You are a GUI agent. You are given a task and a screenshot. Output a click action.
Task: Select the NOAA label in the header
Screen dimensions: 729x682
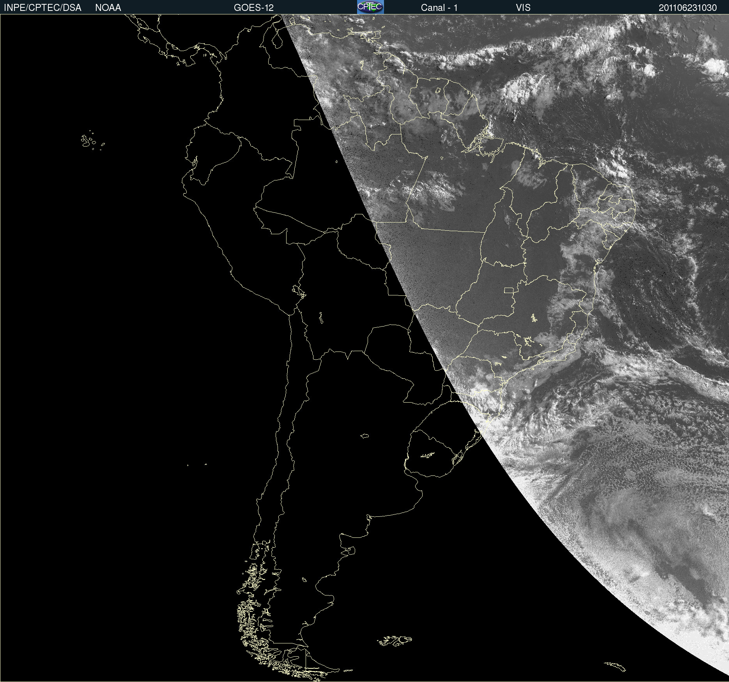point(108,8)
